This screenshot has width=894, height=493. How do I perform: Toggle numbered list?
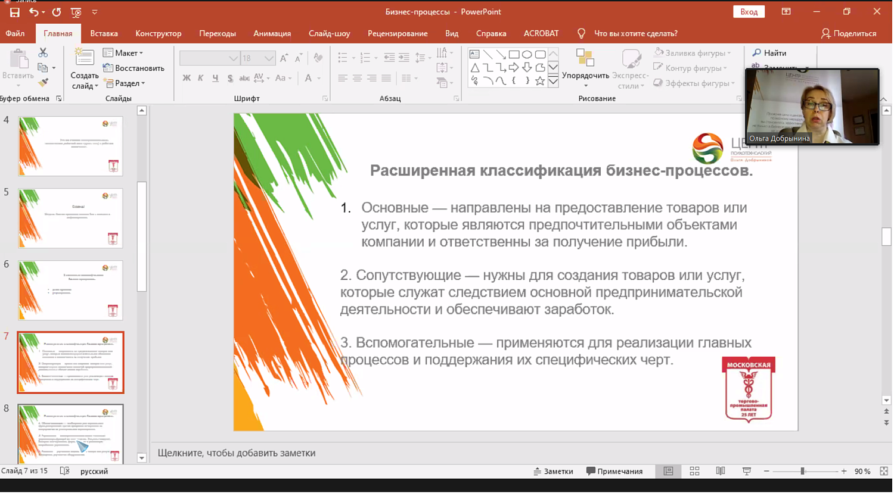pos(365,58)
